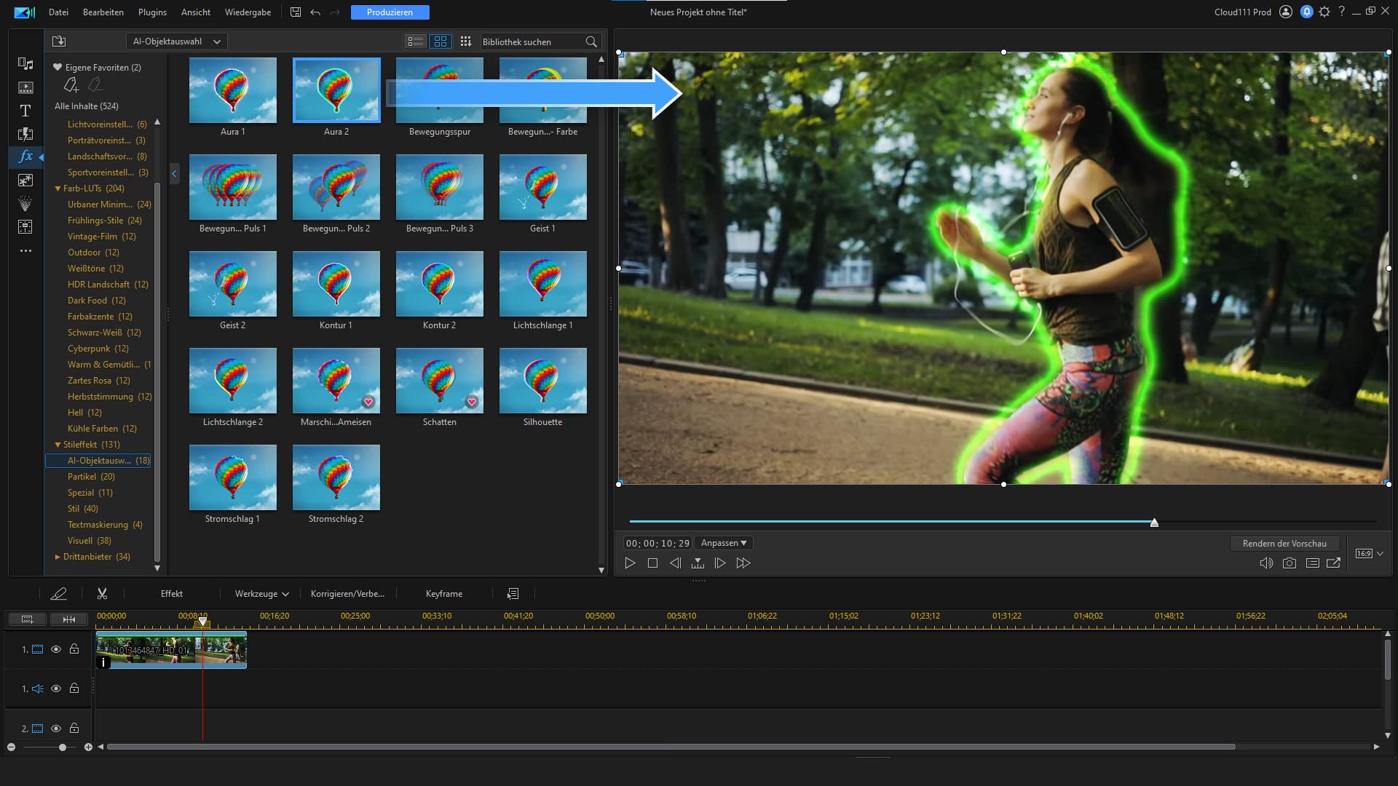Screen dimensions: 1398x786
Task: Click the Produzieren button
Action: [x=390, y=12]
